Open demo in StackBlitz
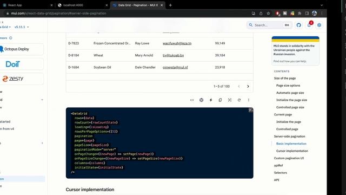The height and width of the screenshot is (195, 346). 211,100
